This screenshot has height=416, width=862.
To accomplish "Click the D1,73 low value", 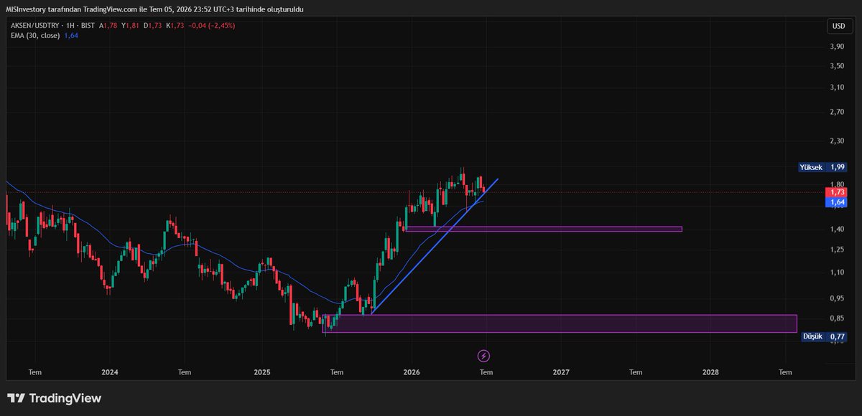I will [152, 26].
